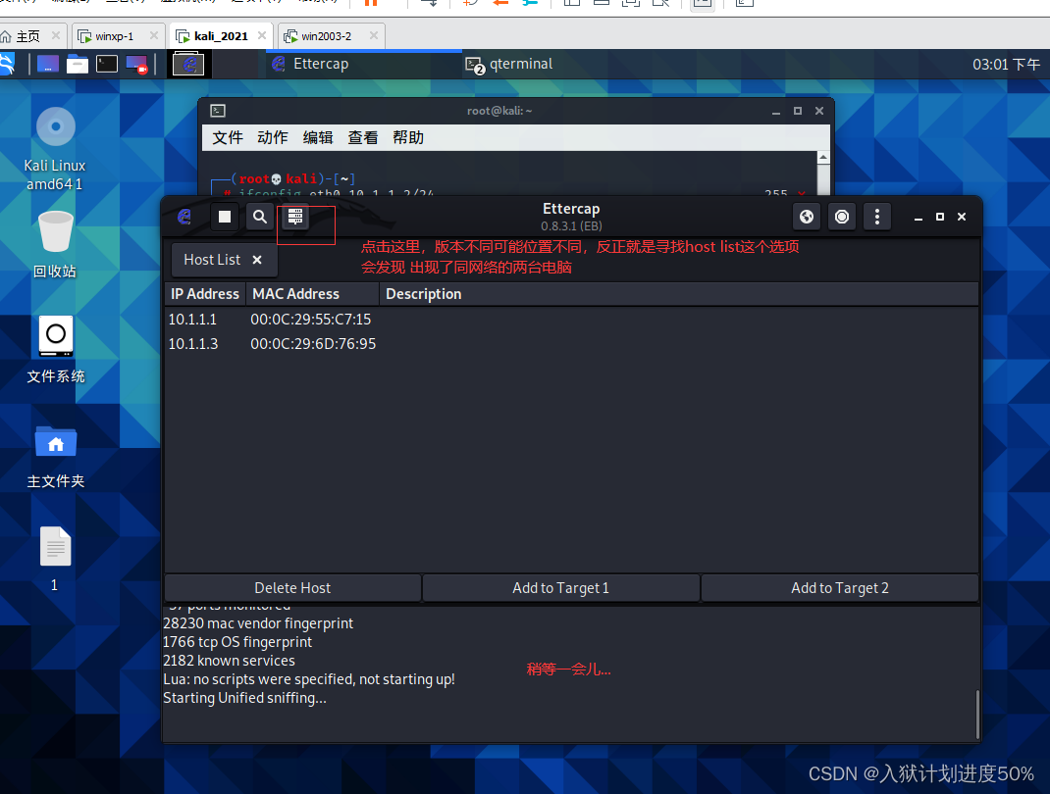
Task: Open the MITM menu globe icon
Action: [x=807, y=217]
